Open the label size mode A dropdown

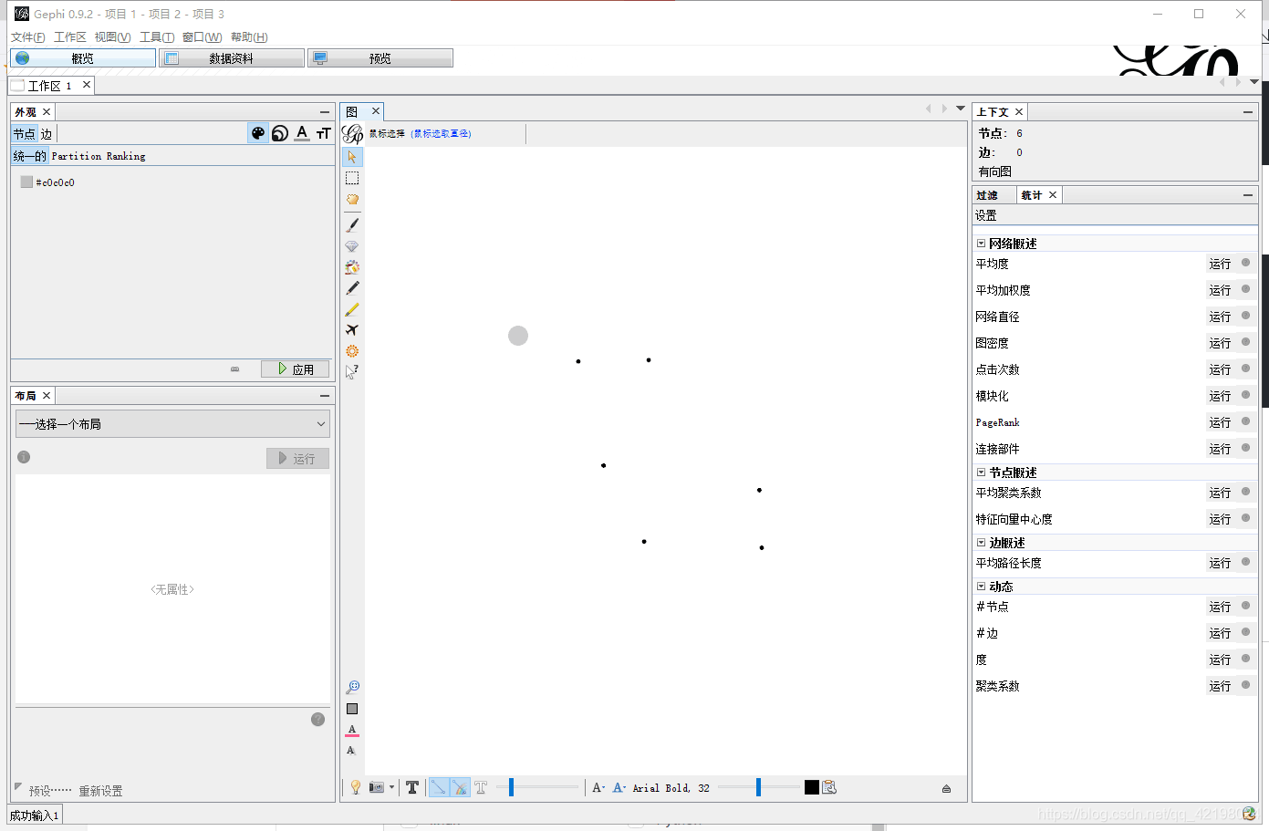[598, 787]
